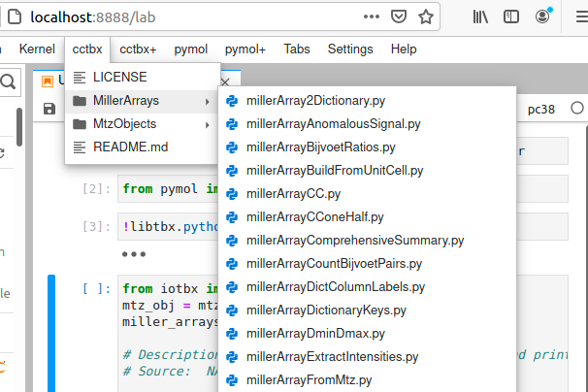
Task: Open the Firefox Library icon
Action: tap(480, 16)
